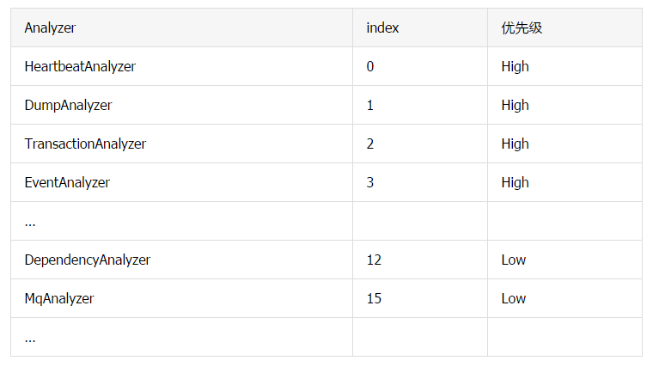This screenshot has height=373, width=659.
Task: Click index value 15
Action: [374, 298]
